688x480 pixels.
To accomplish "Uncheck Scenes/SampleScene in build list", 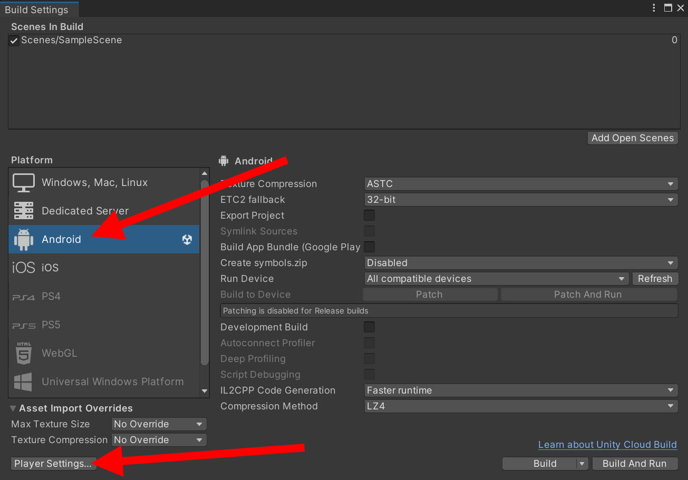I will click(x=14, y=41).
